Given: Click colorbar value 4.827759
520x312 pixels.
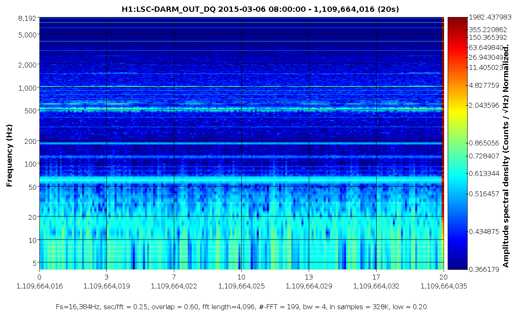Looking at the screenshot, I should 484,85.
